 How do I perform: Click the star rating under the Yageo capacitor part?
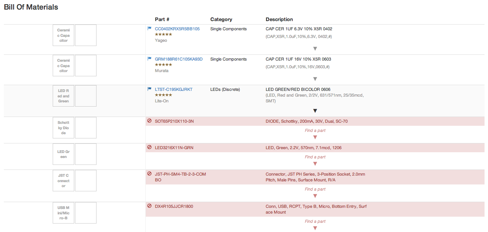coord(163,35)
